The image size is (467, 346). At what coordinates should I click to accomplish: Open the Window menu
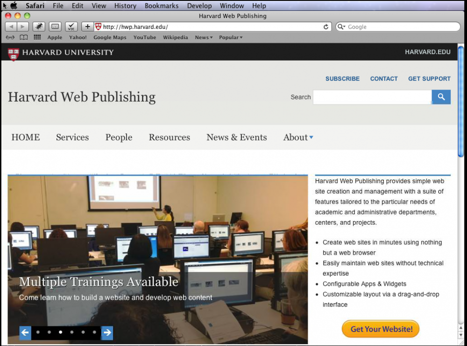(232, 6)
